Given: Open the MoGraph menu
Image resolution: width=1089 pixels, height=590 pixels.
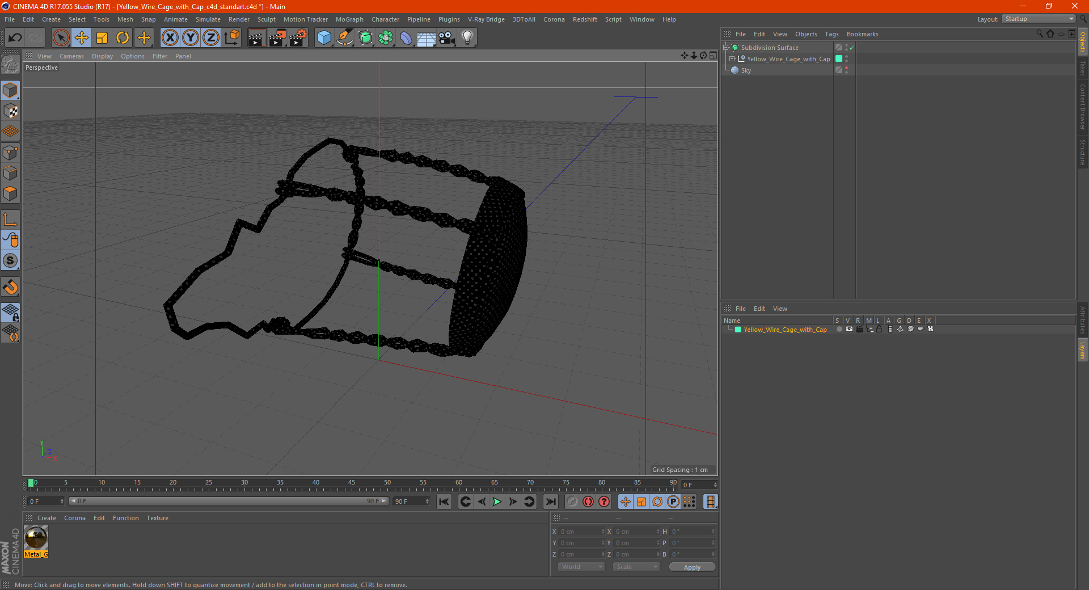Looking at the screenshot, I should tap(349, 19).
